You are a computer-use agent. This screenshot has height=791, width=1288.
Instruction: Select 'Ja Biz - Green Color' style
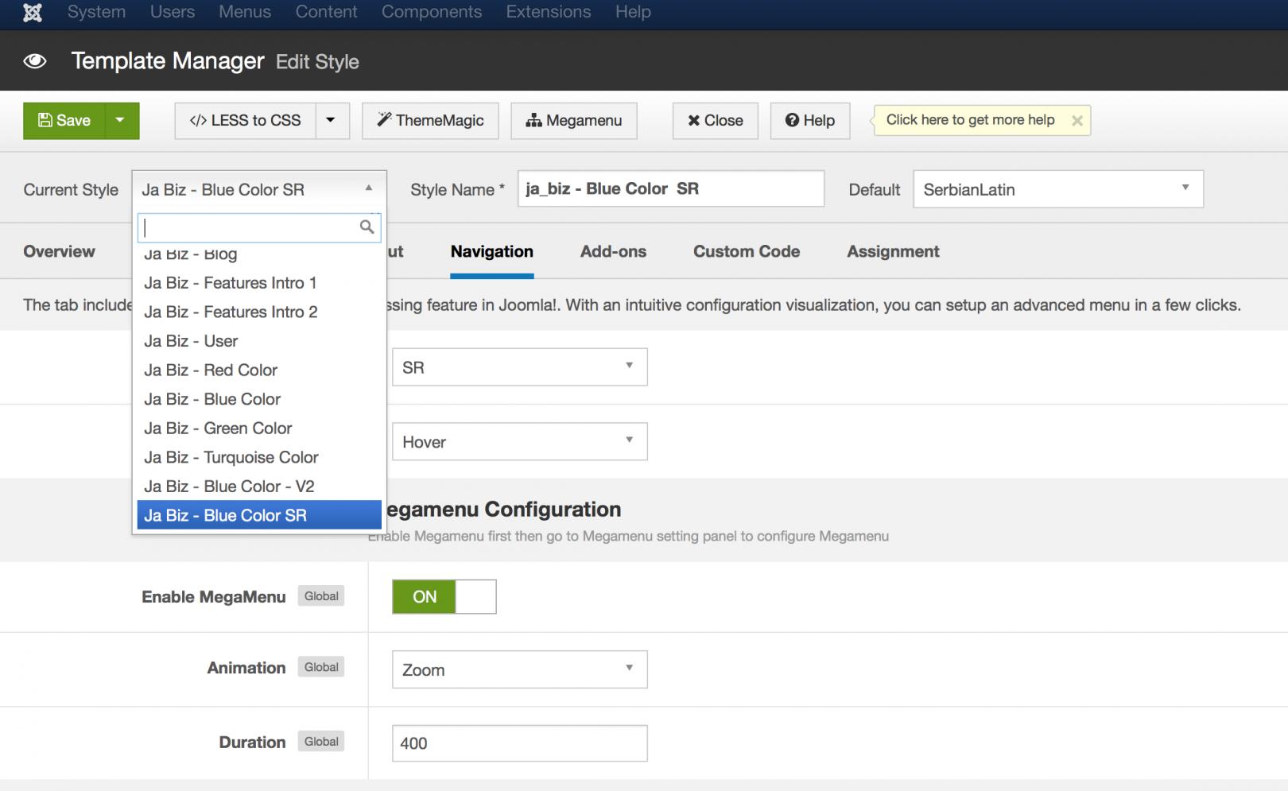259,428
